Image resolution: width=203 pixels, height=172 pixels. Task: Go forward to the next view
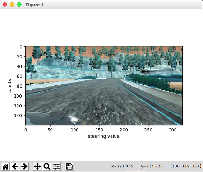coord(24,167)
